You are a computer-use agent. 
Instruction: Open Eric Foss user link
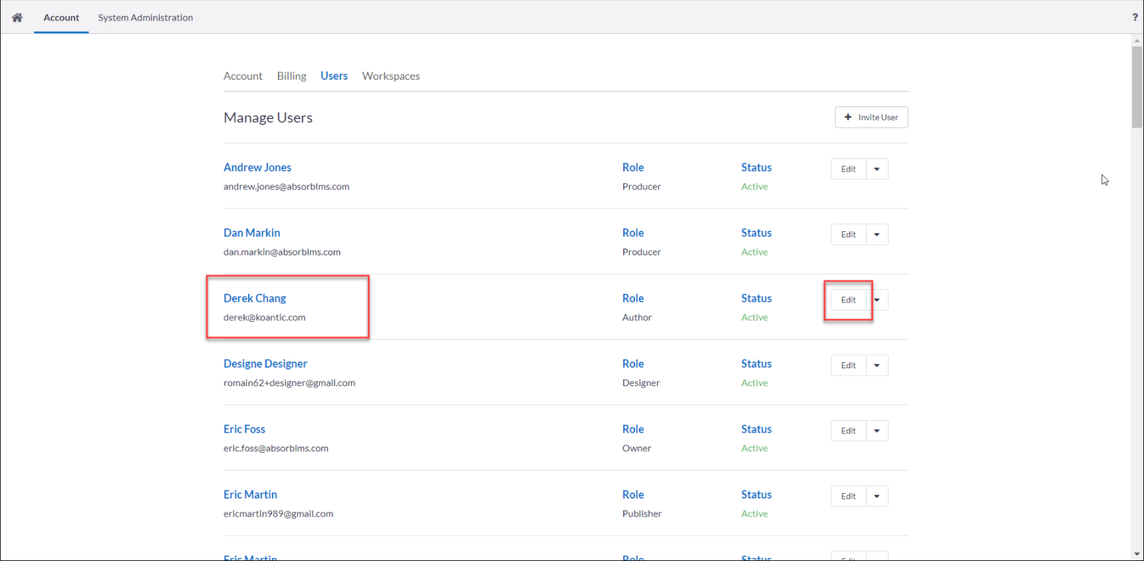point(244,429)
